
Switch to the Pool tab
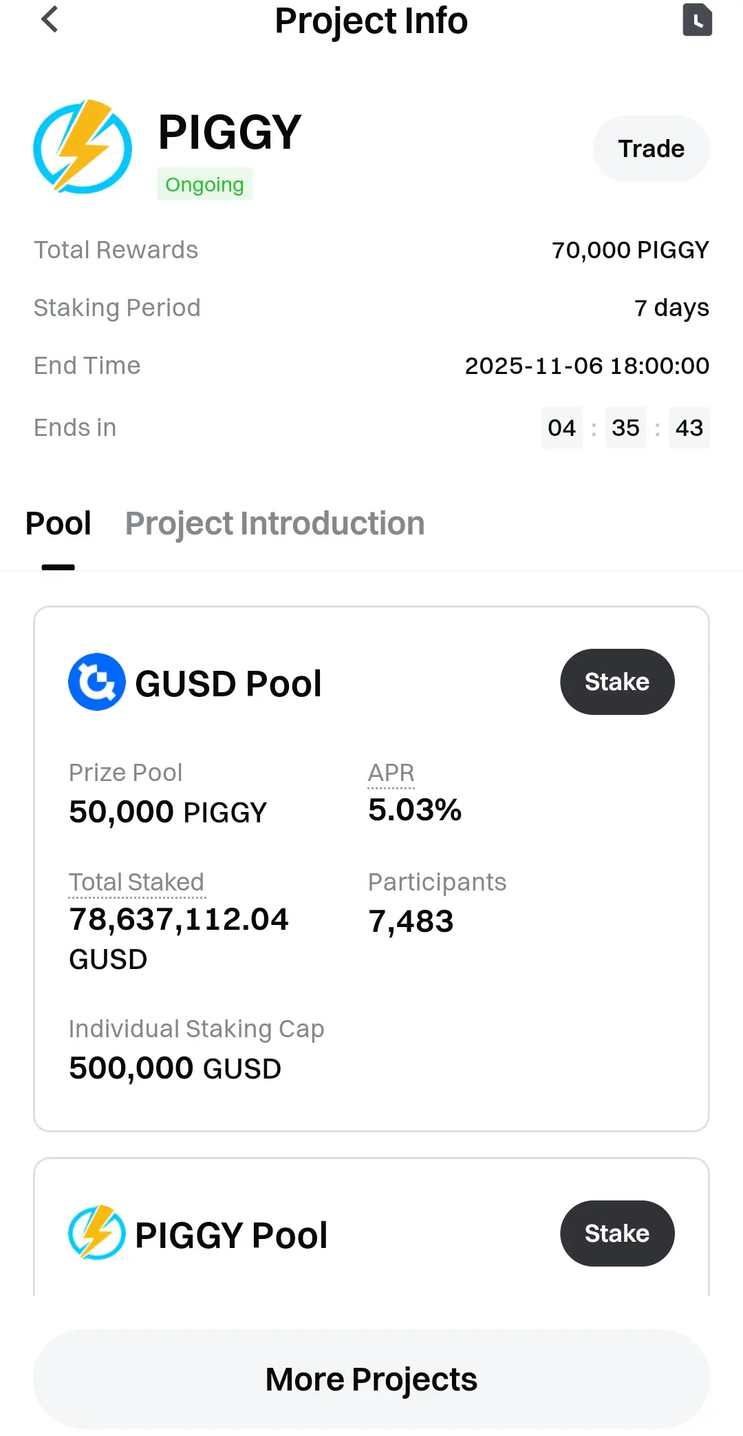(58, 523)
